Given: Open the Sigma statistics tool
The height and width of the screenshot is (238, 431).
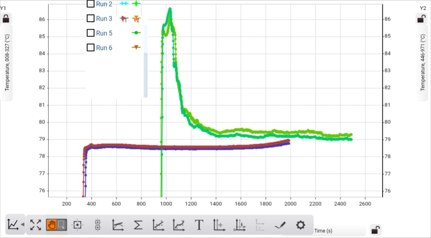Looking at the screenshot, I should click(x=138, y=224).
